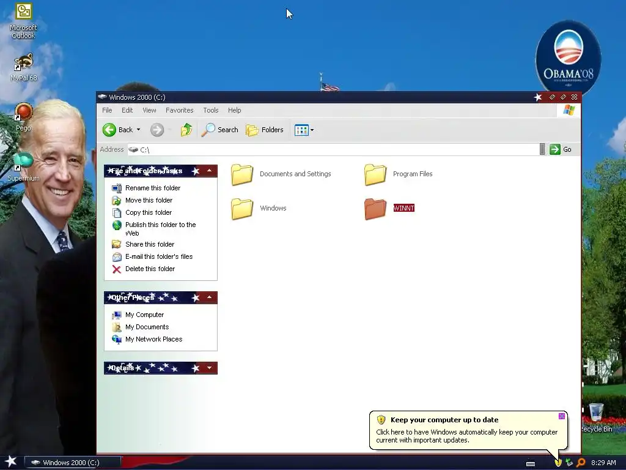Open the address bar dropdown
This screenshot has height=470, width=626.
(542, 149)
